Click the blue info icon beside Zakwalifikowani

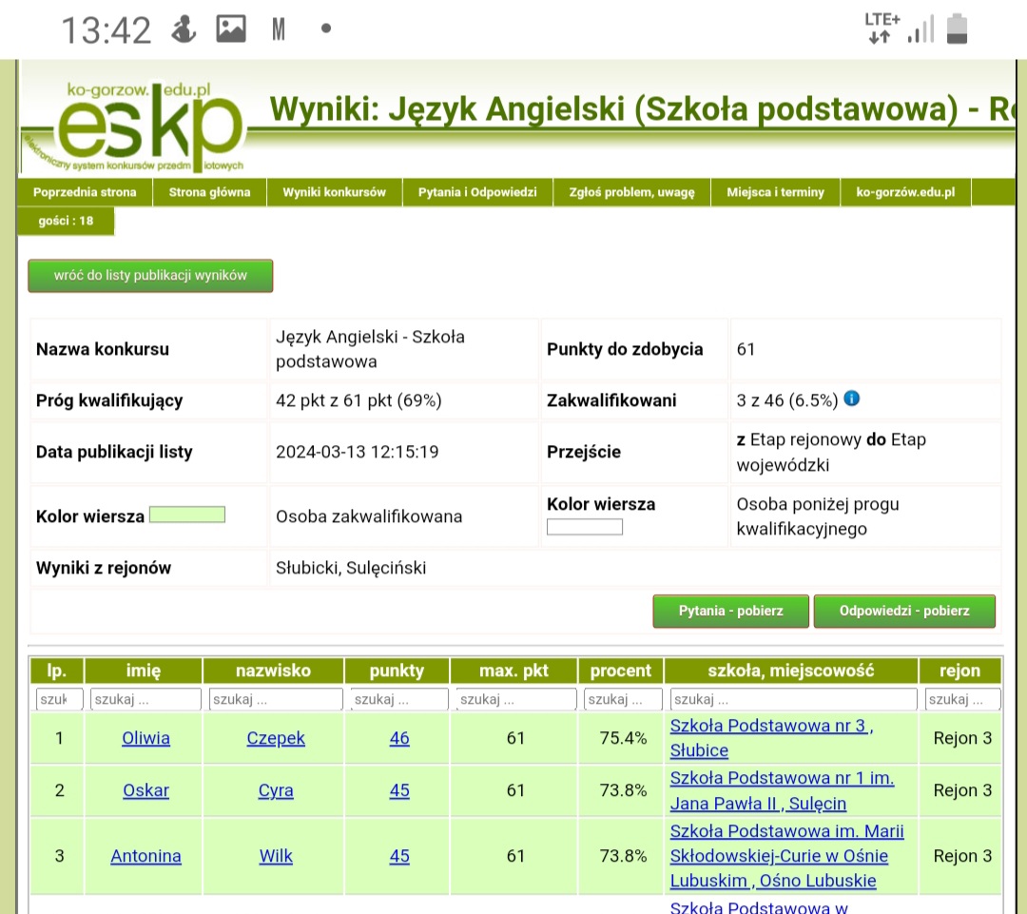coord(852,399)
